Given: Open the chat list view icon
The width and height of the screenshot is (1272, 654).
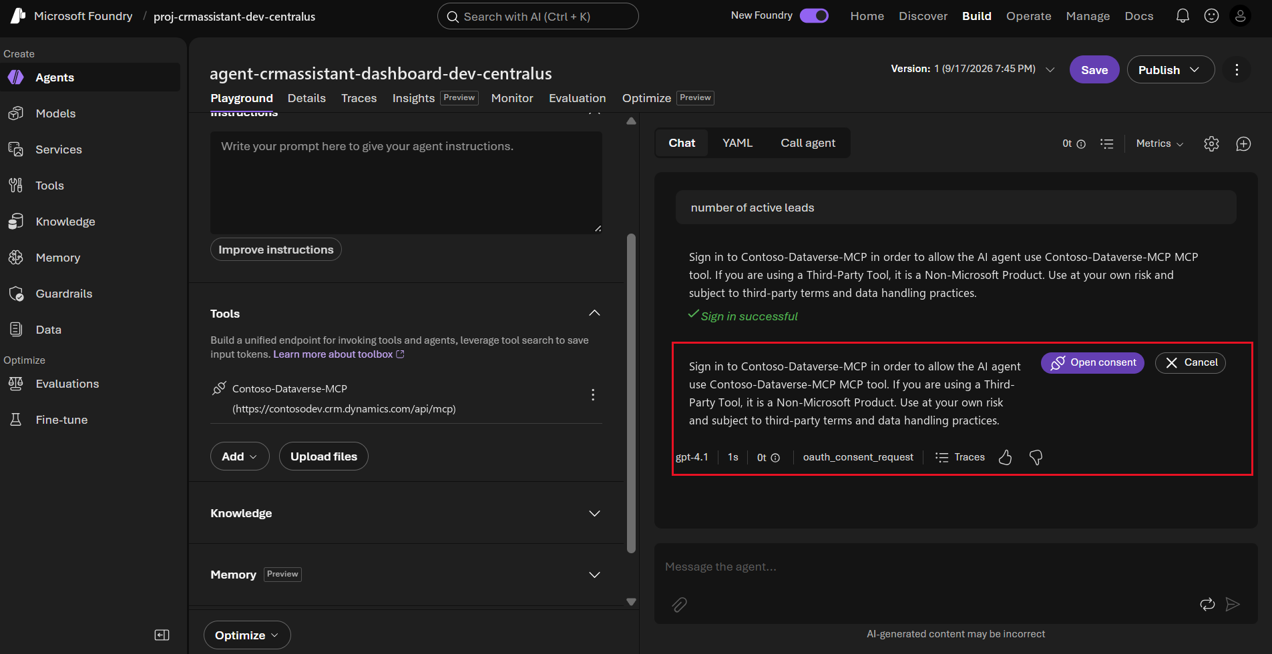Looking at the screenshot, I should 1107,143.
